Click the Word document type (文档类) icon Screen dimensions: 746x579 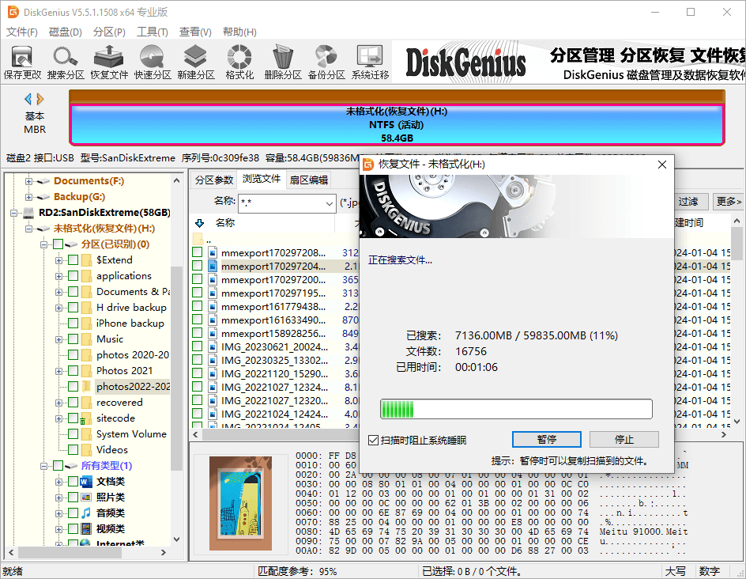[x=86, y=482]
